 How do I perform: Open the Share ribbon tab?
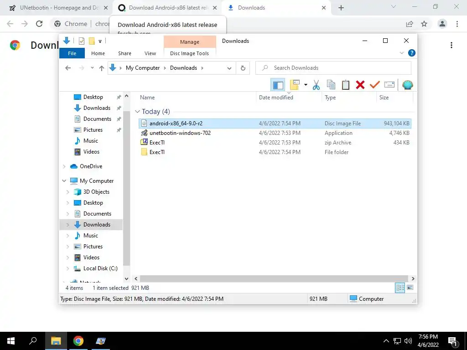(125, 53)
